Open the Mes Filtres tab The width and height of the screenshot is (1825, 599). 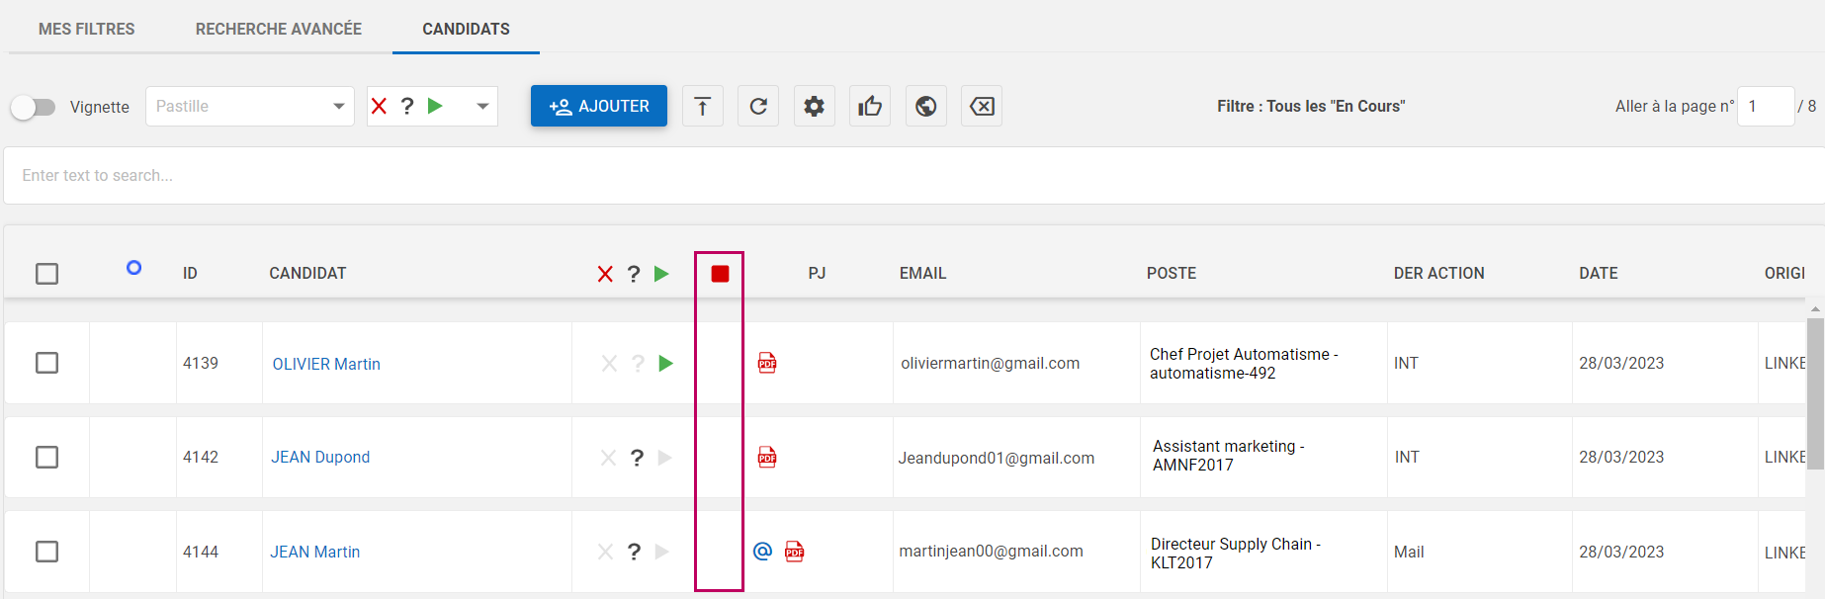[86, 29]
